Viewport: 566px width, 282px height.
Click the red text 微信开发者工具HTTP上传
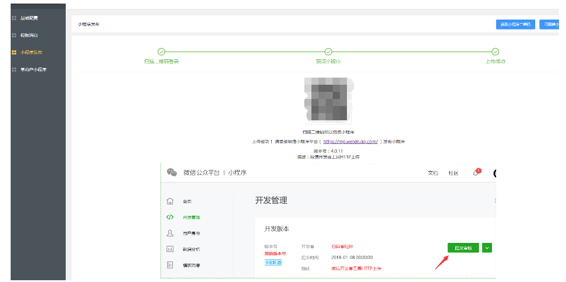pos(356,268)
